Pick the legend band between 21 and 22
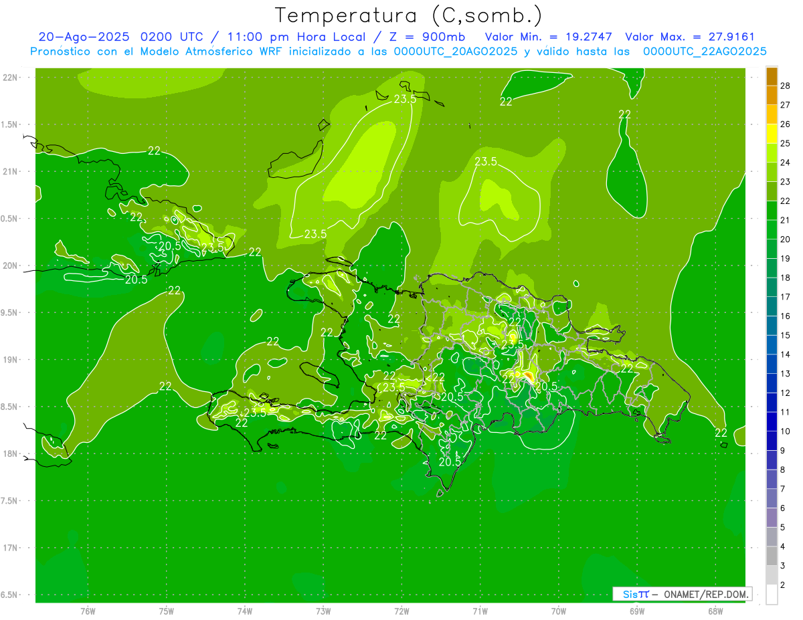Screen dimensions: 803x620 tap(772, 211)
